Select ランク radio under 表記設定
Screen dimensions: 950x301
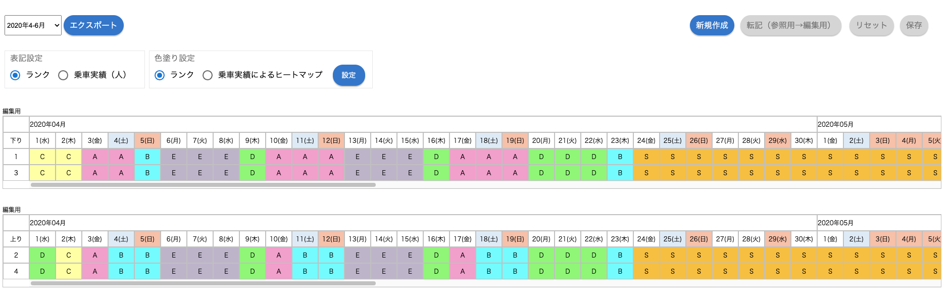16,75
